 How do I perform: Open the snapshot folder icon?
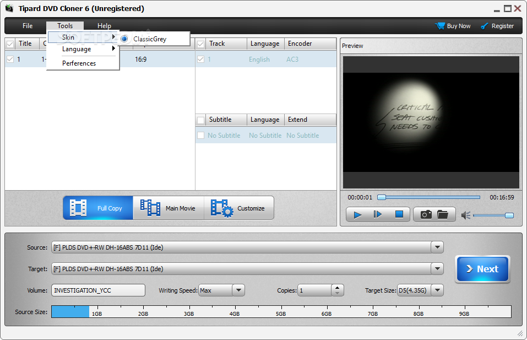pyautogui.click(x=443, y=214)
